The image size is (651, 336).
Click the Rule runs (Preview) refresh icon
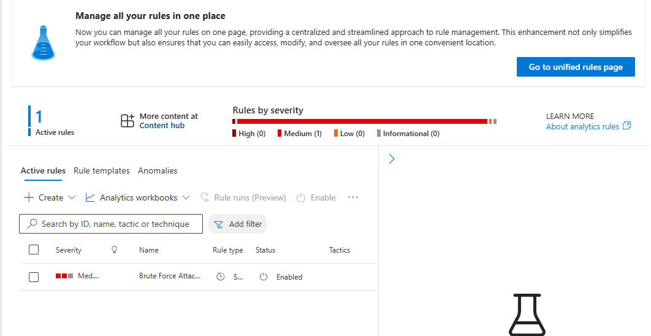tap(205, 197)
